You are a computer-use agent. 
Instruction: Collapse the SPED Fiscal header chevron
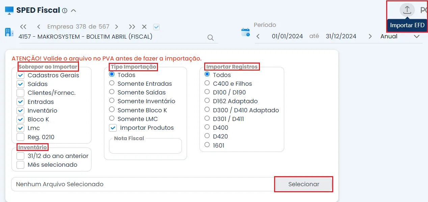(x=73, y=10)
